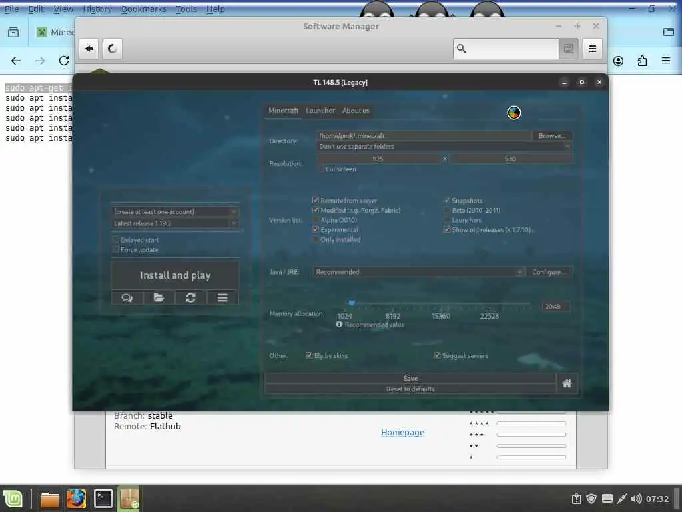Screen dimensions: 682x512
Task: Click Software Manager loading spinner button
Action: 112,48
